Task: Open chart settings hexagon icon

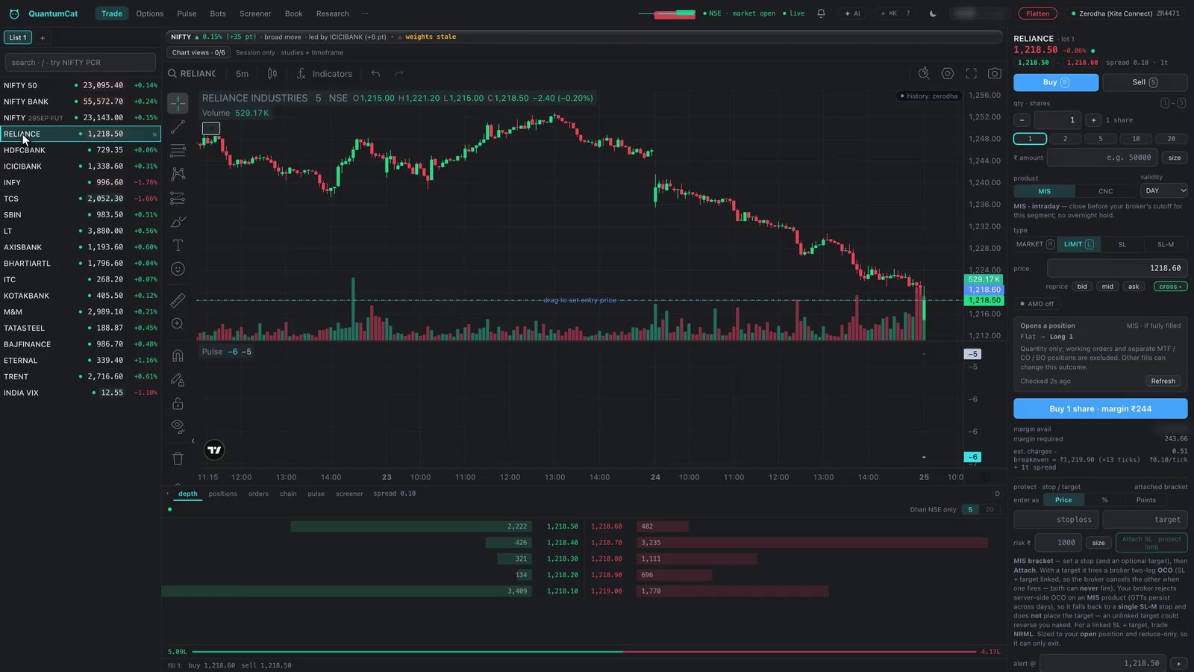Action: pos(948,73)
